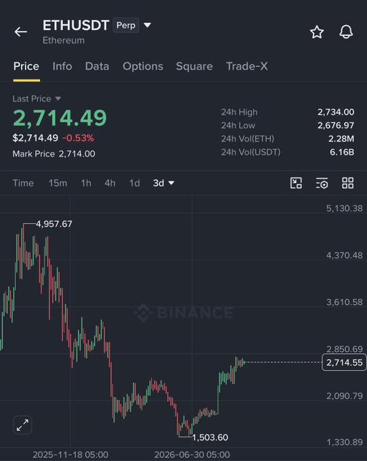This screenshot has width=367, height=461.
Task: Add ETHUSDT to favorites with star icon
Action: coord(317,32)
